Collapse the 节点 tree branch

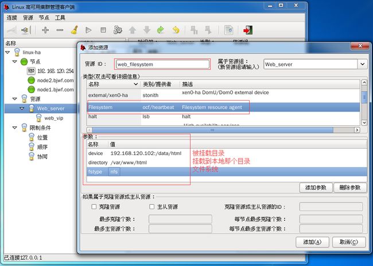(15, 62)
